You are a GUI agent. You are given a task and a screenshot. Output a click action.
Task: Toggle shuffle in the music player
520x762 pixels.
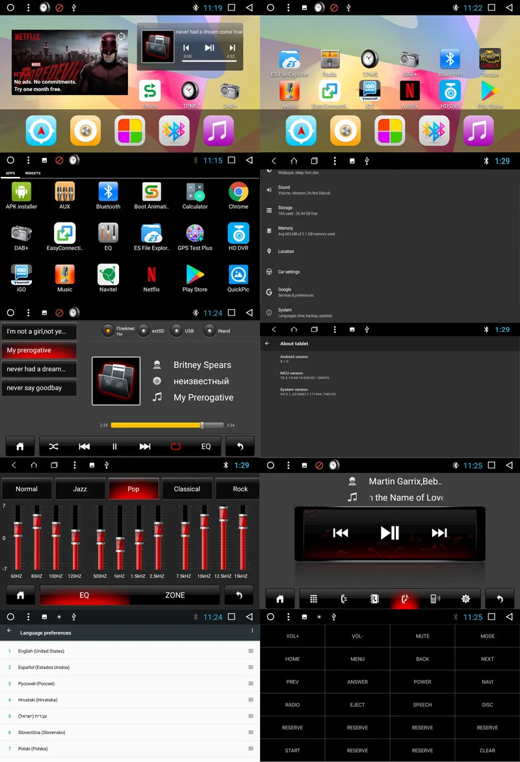(x=53, y=446)
